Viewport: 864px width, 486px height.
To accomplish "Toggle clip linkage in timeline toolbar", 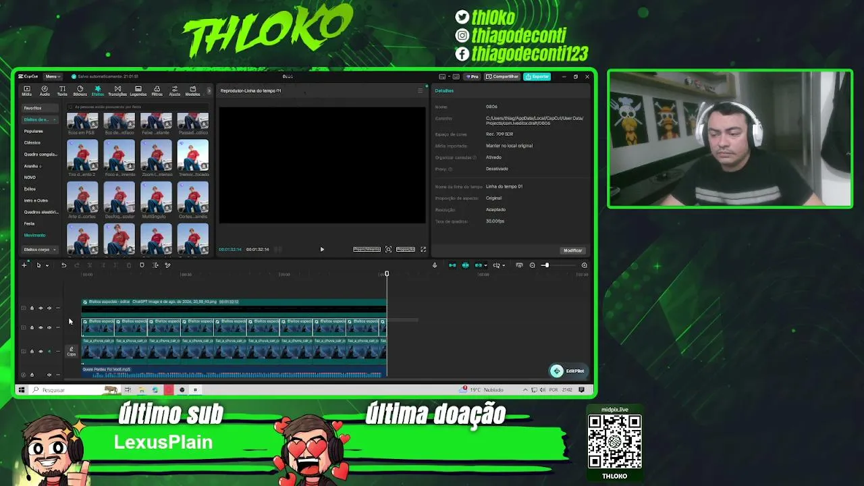I will (479, 265).
